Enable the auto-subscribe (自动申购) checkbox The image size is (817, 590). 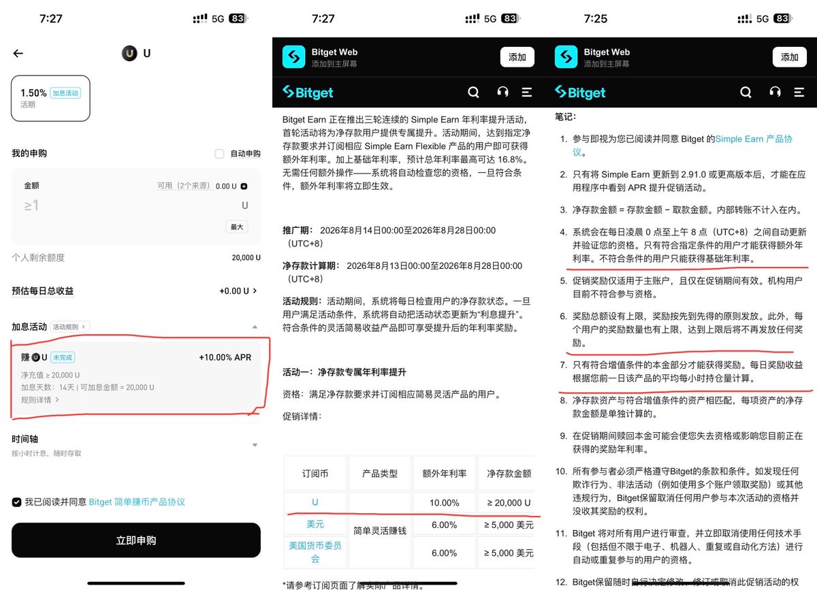pyautogui.click(x=219, y=154)
